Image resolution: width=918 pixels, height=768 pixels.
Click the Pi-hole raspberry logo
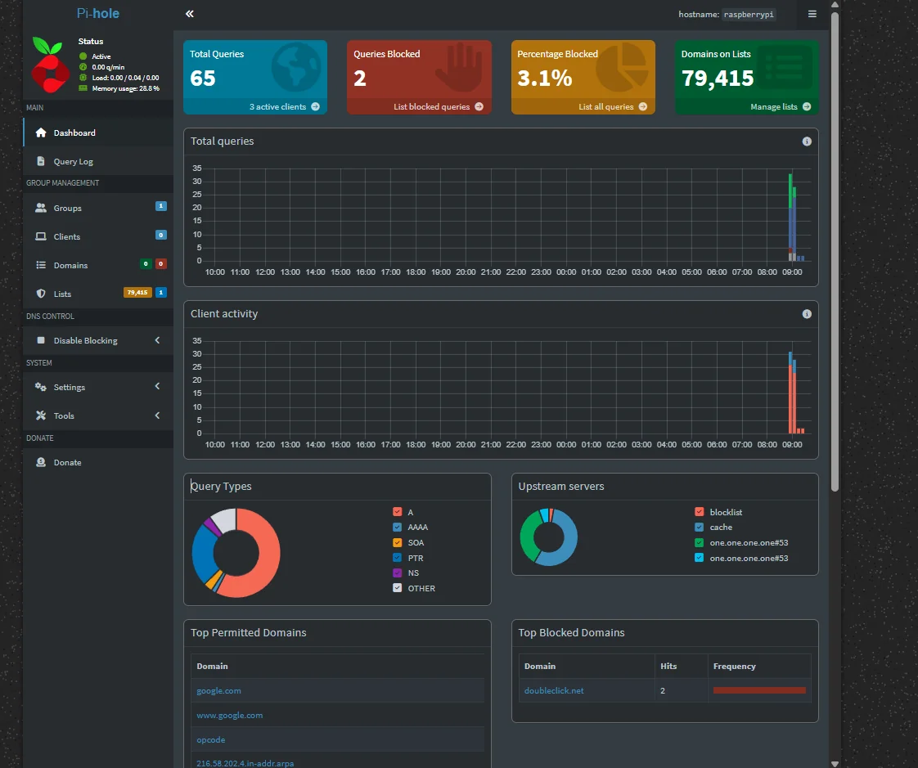pos(50,65)
